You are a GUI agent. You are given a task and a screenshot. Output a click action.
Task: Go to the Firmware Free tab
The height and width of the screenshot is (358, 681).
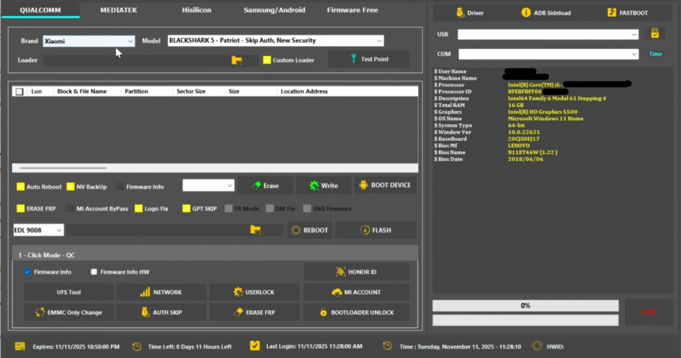point(352,10)
